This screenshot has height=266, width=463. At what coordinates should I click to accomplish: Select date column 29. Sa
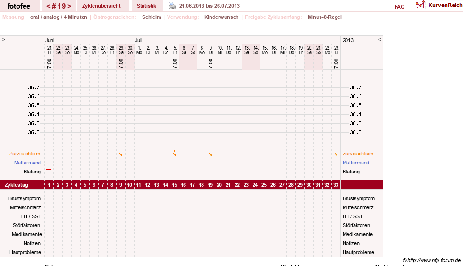(121, 50)
